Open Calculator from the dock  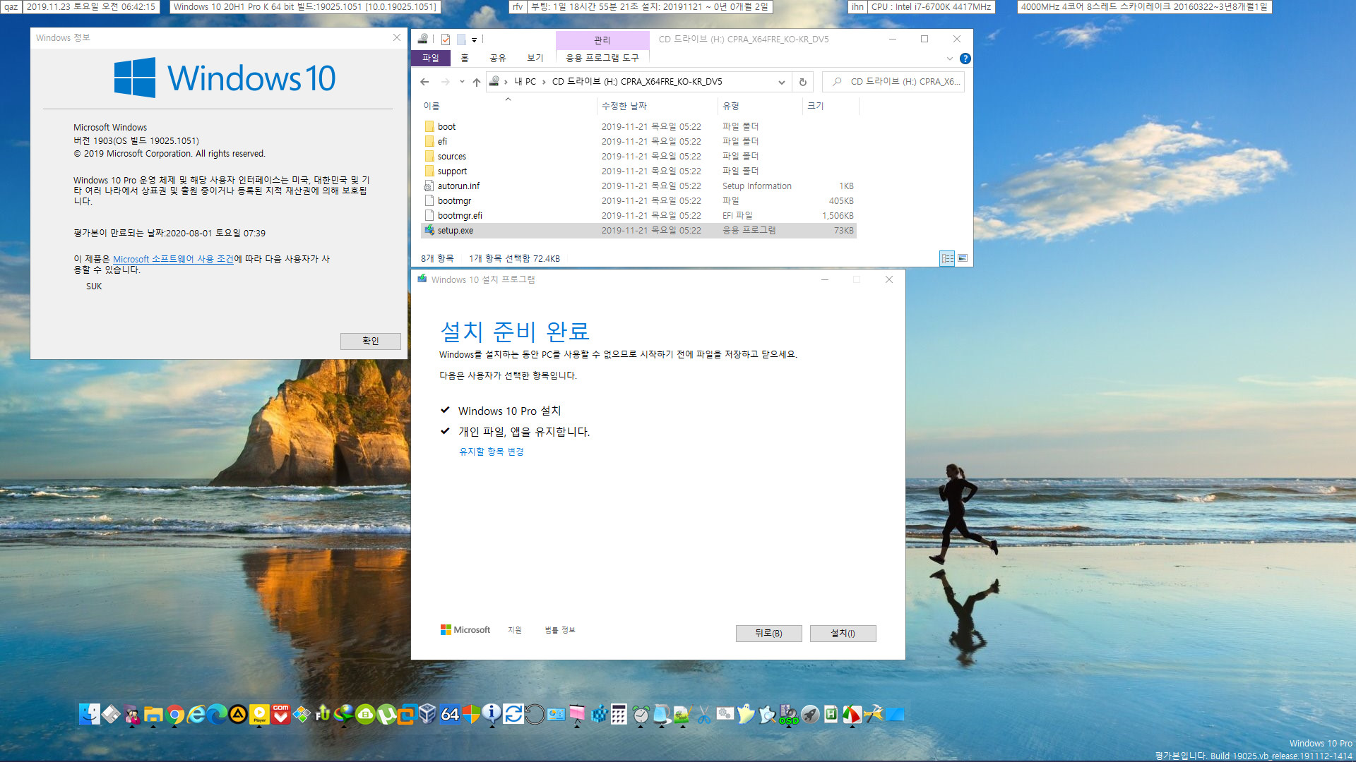[619, 715]
